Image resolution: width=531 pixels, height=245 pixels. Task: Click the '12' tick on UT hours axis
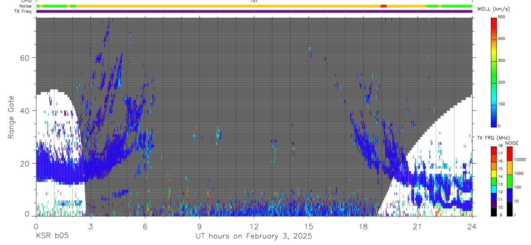254,226
